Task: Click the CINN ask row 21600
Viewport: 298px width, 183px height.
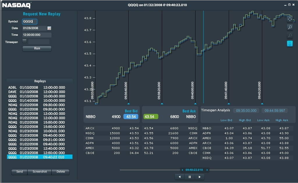Action: pyautogui.click(x=170, y=133)
